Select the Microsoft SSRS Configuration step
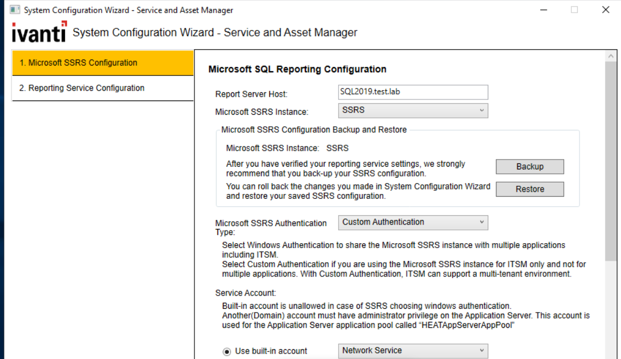Image resolution: width=621 pixels, height=359 pixels. 103,63
